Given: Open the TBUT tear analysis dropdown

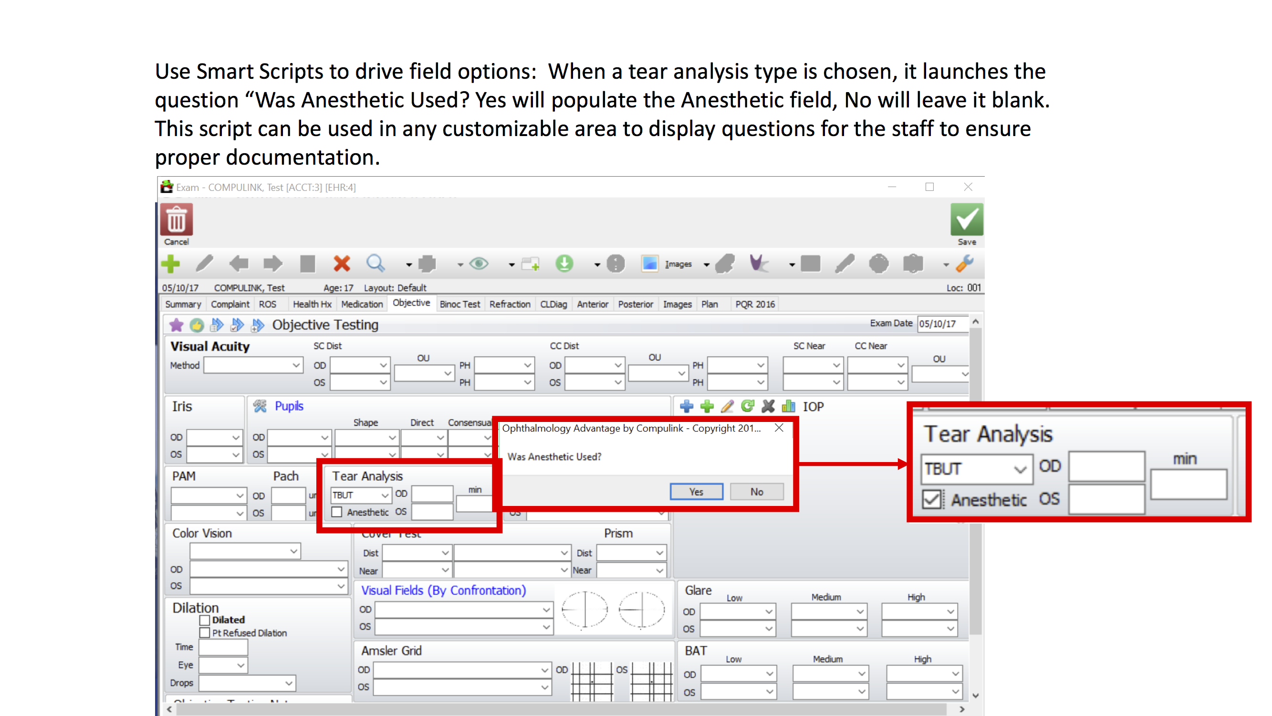Looking at the screenshot, I should click(385, 495).
